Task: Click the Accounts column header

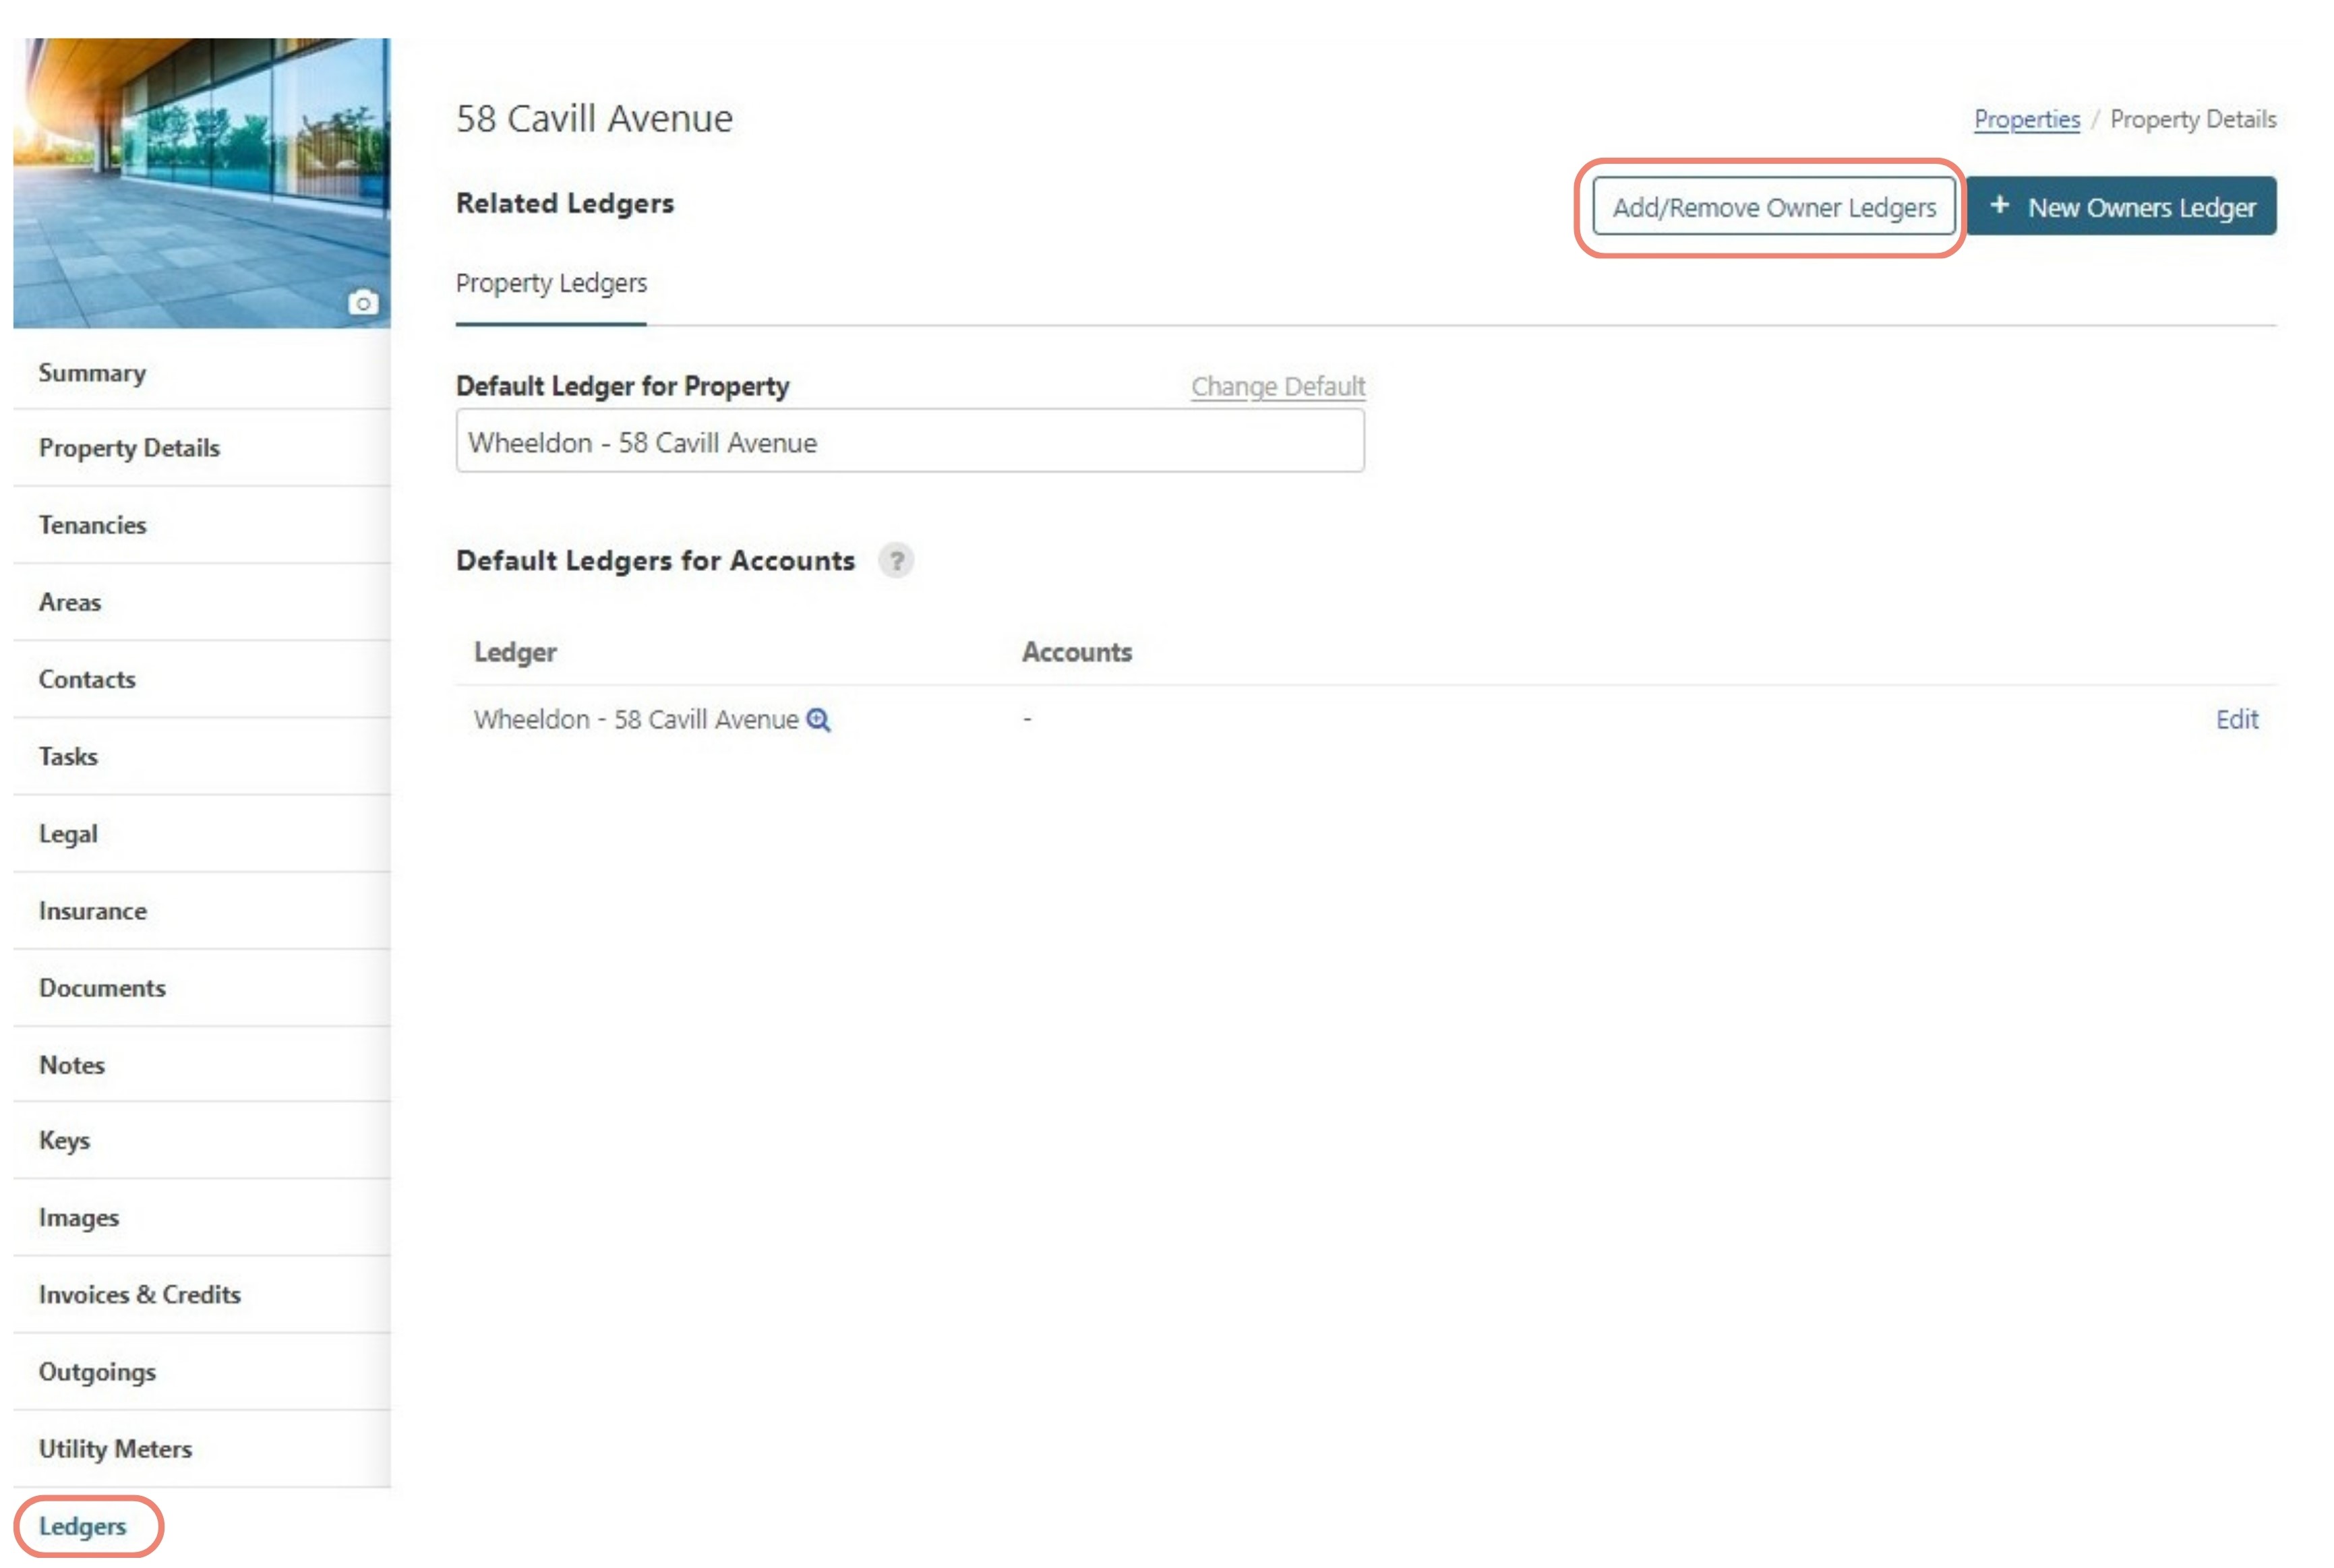Action: (1076, 653)
